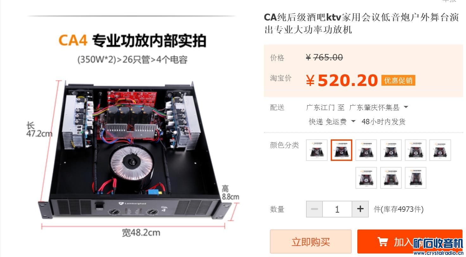Click the quantity input field showing 1

(337, 209)
